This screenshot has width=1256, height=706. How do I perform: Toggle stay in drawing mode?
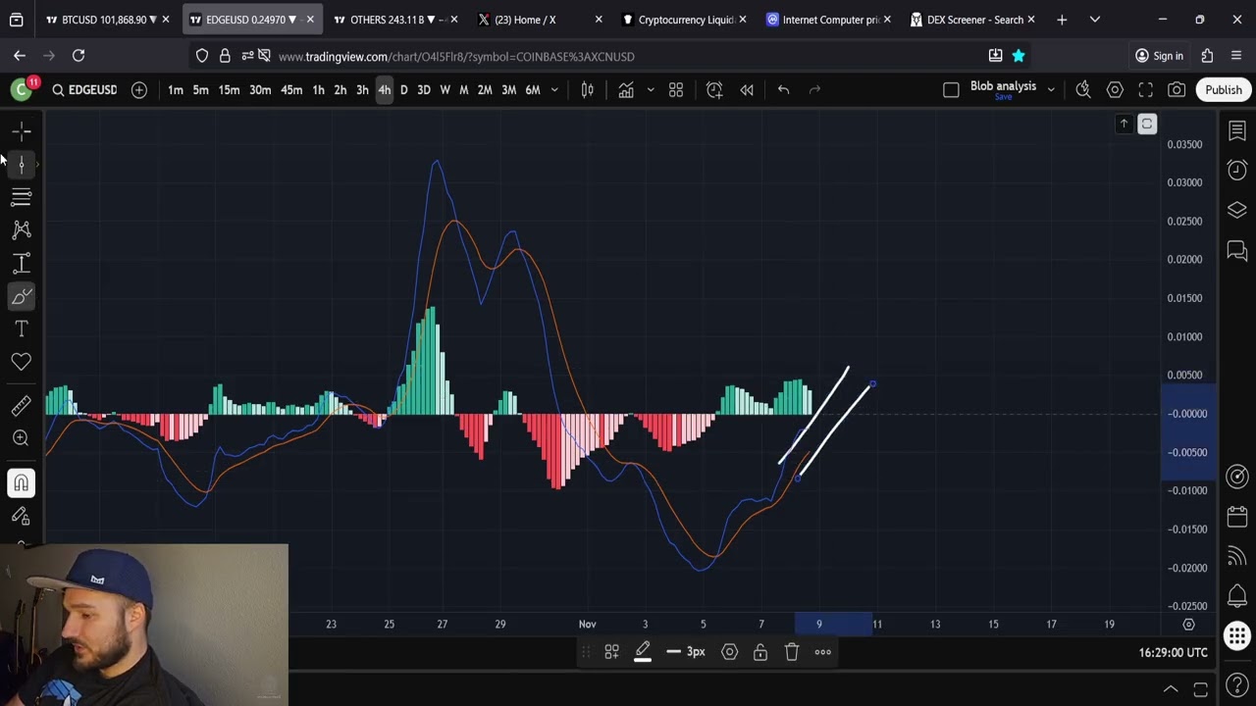pyautogui.click(x=22, y=516)
